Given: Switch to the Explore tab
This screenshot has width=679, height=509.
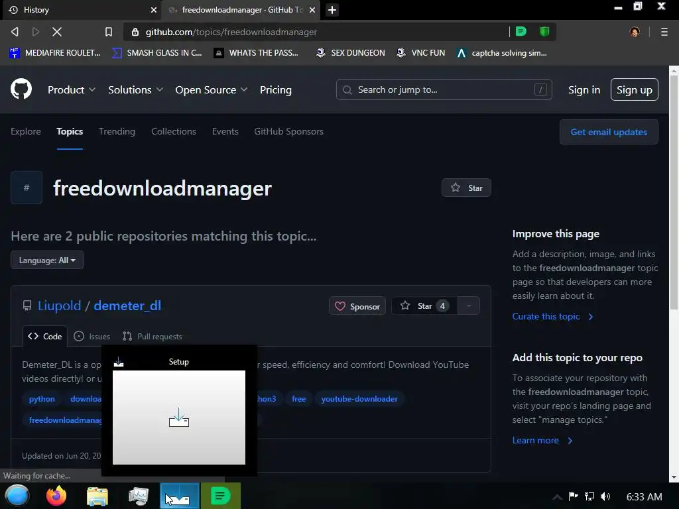Looking at the screenshot, I should [26, 131].
